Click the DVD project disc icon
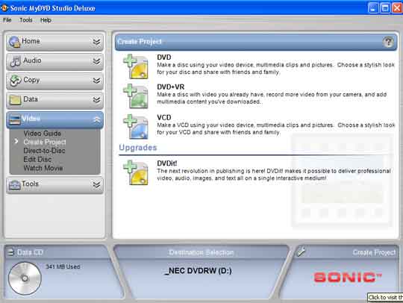 point(136,66)
